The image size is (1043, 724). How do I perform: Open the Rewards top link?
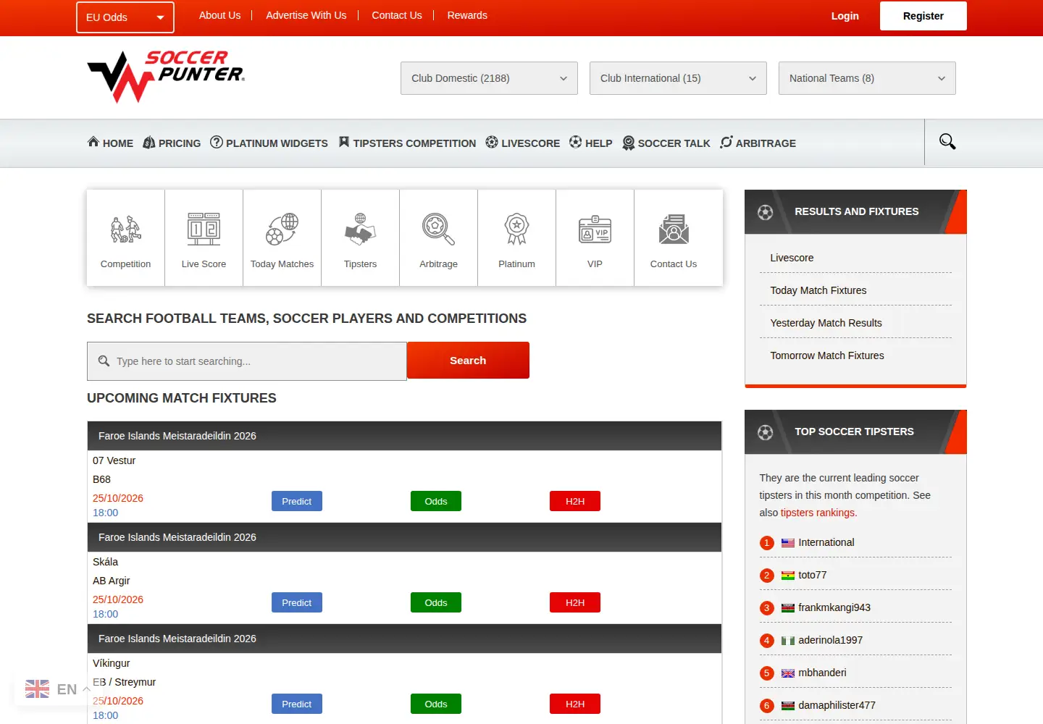[467, 15]
